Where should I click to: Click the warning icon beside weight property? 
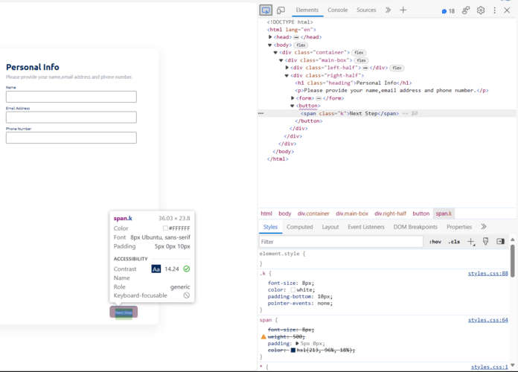pyautogui.click(x=263, y=336)
